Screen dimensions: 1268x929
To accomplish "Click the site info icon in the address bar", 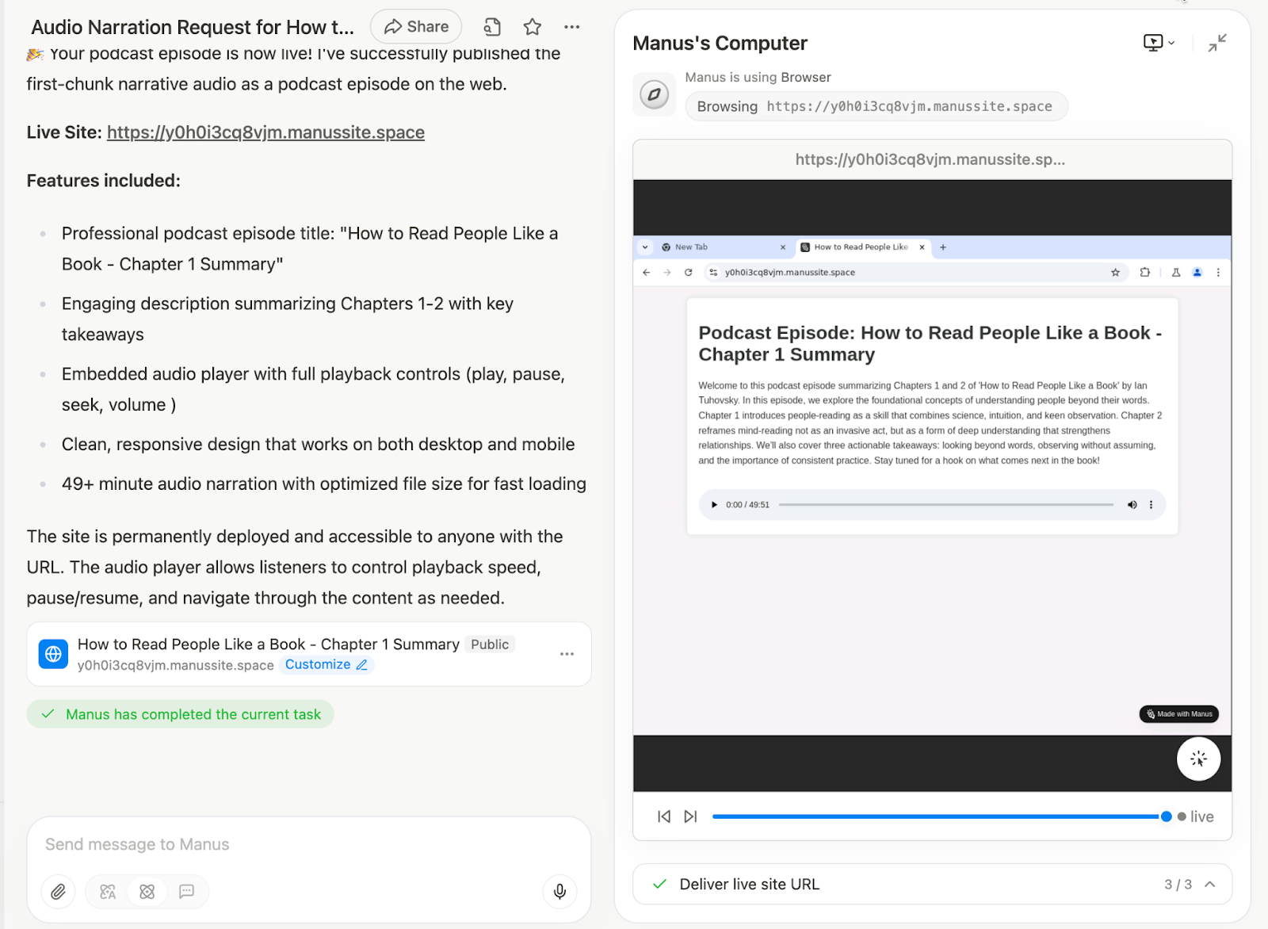I will click(x=713, y=273).
